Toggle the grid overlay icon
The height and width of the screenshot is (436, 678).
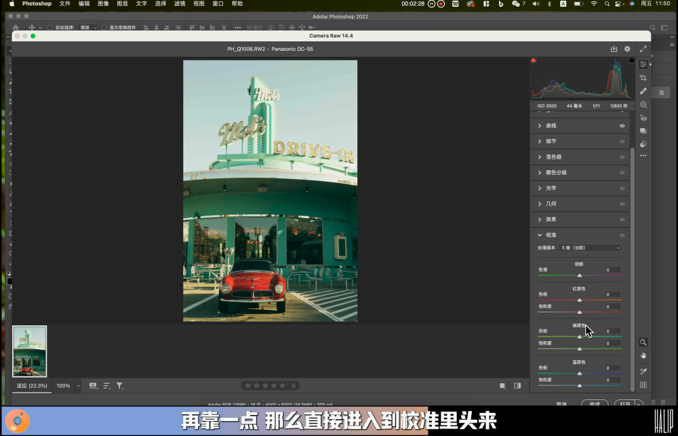pos(643,384)
